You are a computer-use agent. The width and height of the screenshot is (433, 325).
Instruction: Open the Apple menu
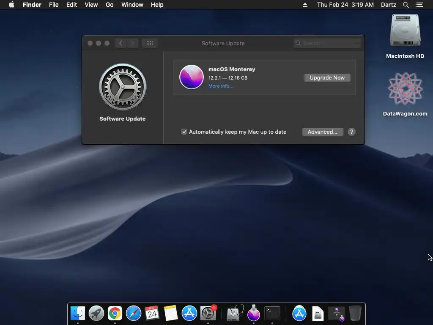coord(11,5)
